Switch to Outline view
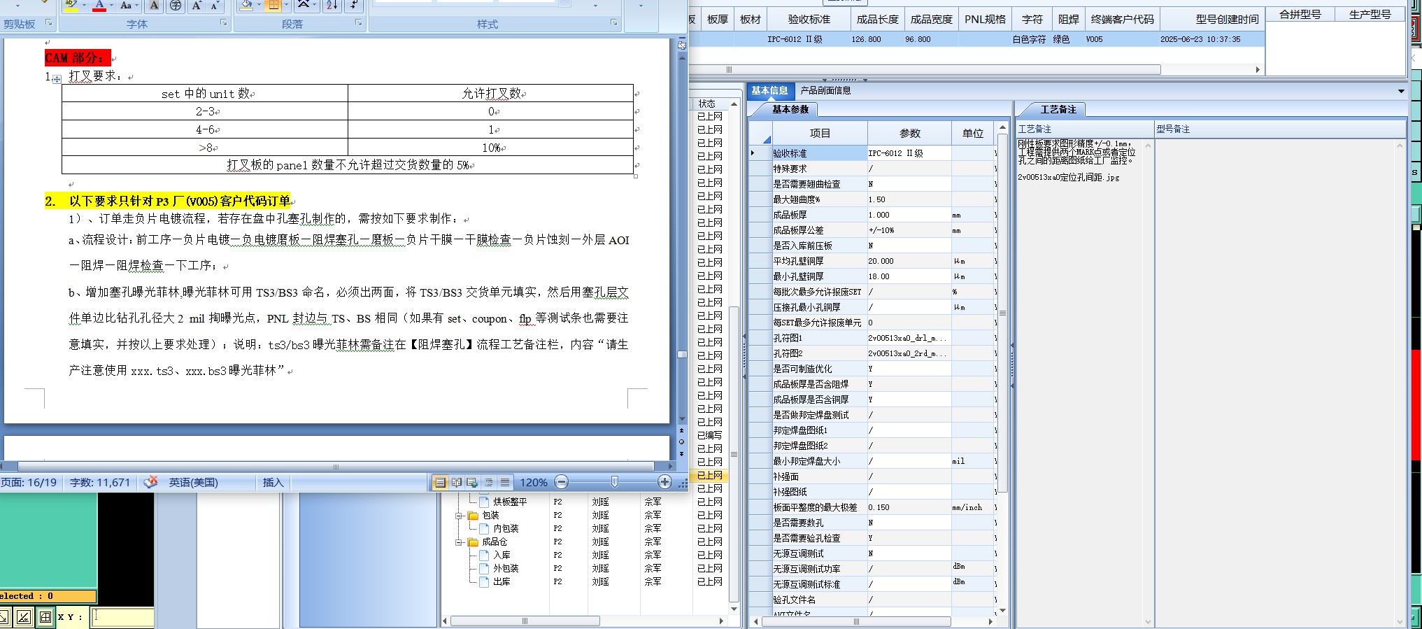Viewport: 1422px width, 629px height. pyautogui.click(x=489, y=482)
